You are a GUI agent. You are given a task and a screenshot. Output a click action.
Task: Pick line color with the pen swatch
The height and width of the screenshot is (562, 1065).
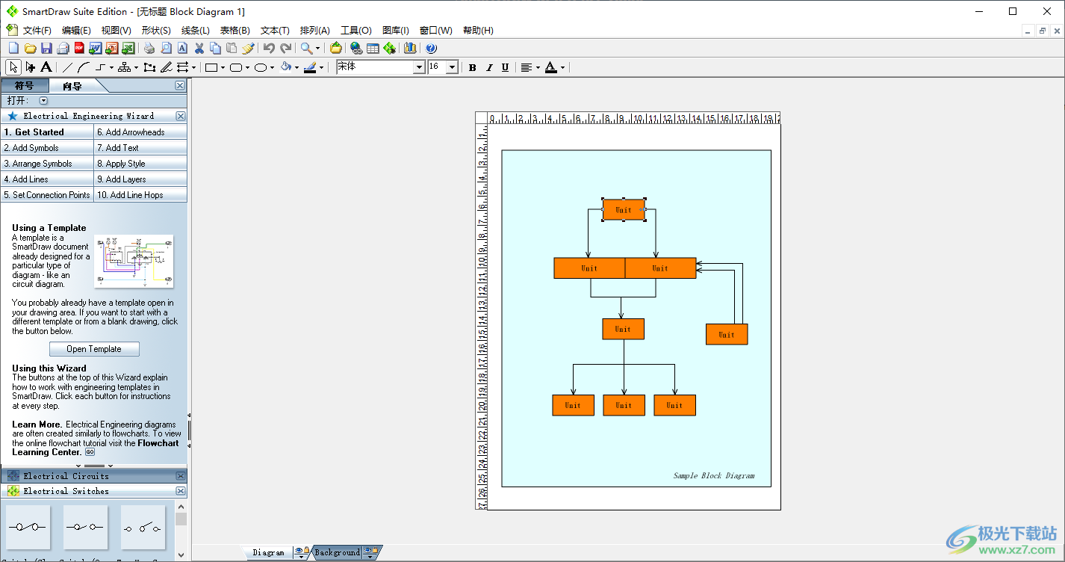coord(310,67)
